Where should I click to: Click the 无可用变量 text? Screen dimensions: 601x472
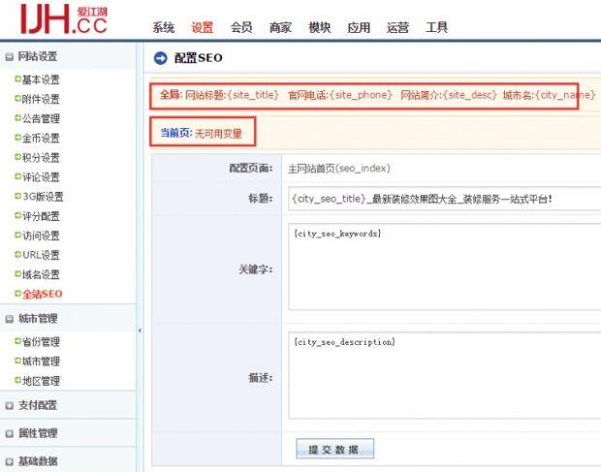tap(218, 134)
